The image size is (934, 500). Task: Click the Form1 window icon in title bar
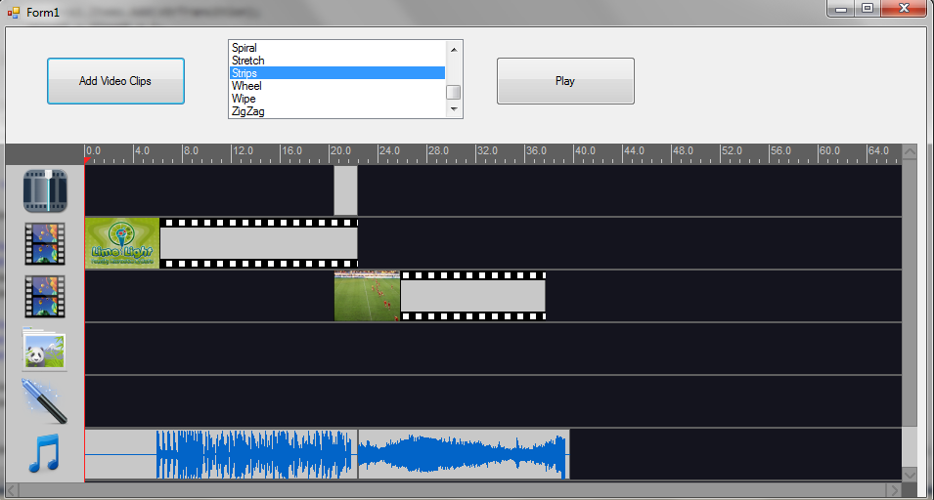point(14,11)
